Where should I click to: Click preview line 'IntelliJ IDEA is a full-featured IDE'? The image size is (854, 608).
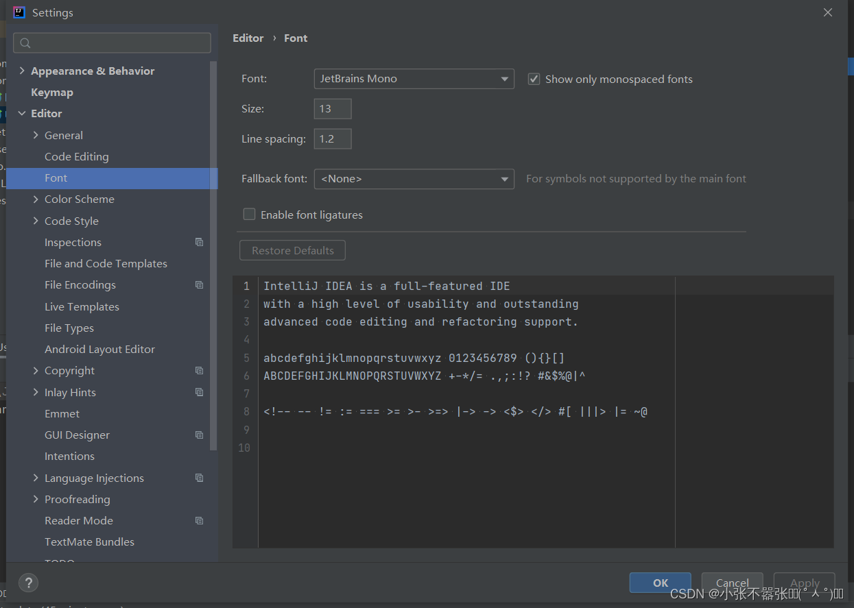click(x=387, y=286)
